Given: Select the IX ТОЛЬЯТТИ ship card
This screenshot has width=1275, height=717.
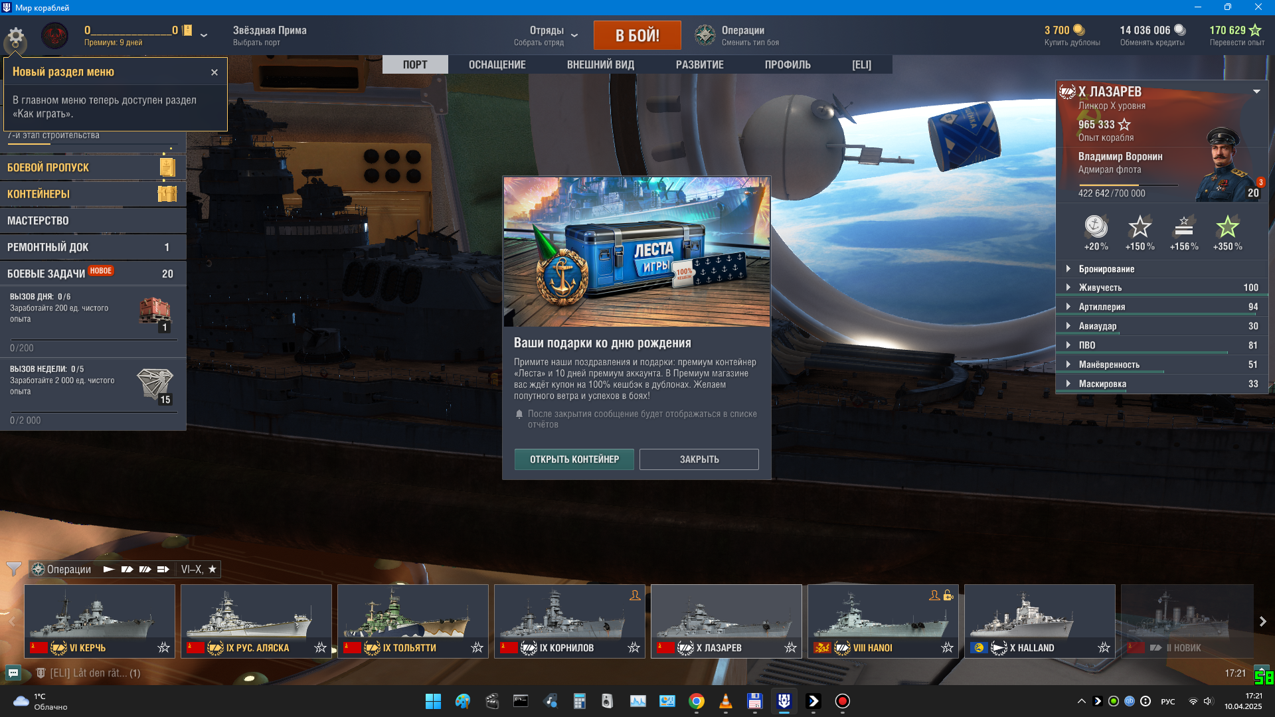Looking at the screenshot, I should [413, 621].
